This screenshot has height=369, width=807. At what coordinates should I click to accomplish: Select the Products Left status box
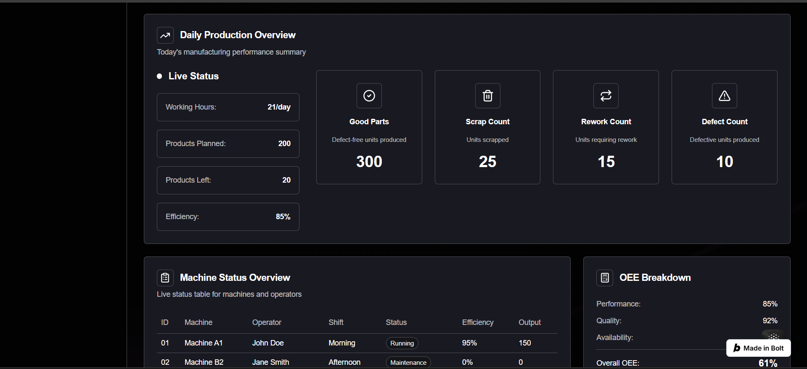(228, 180)
